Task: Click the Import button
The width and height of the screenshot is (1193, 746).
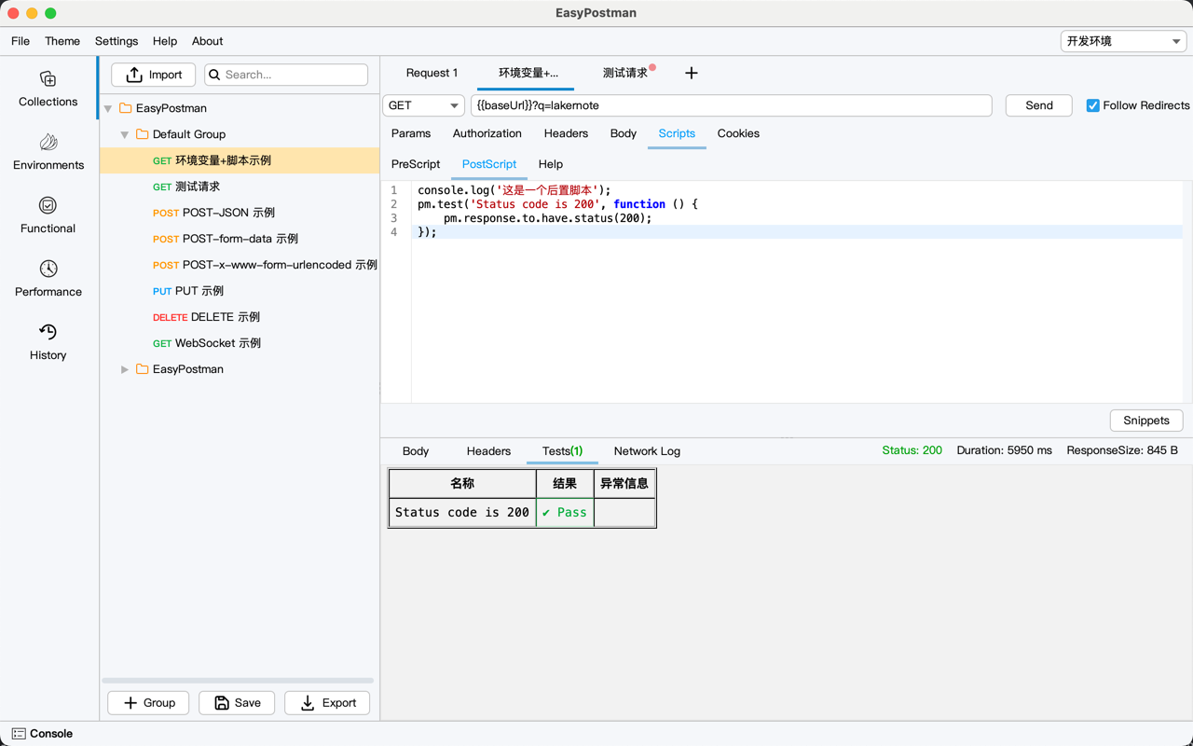Action: coord(154,75)
